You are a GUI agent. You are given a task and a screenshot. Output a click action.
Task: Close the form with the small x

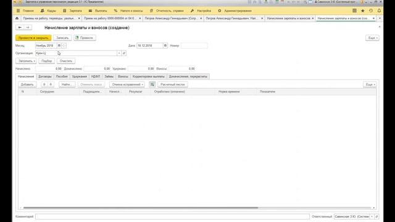point(380,27)
